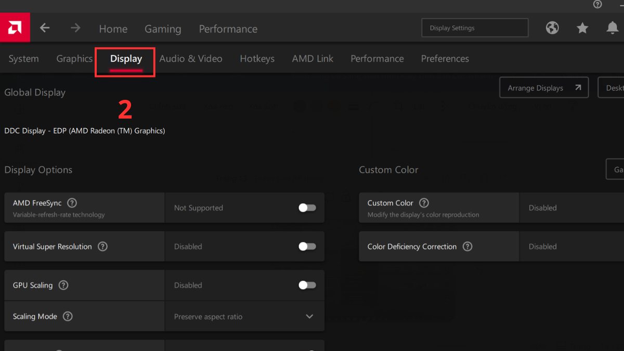
Task: Show Scaling Mode help icon
Action: tap(68, 316)
